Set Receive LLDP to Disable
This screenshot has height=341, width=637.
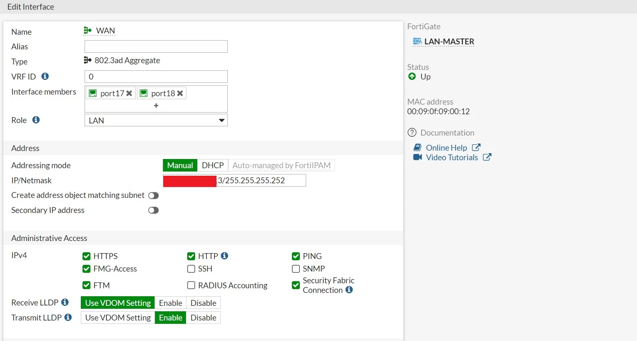(204, 303)
